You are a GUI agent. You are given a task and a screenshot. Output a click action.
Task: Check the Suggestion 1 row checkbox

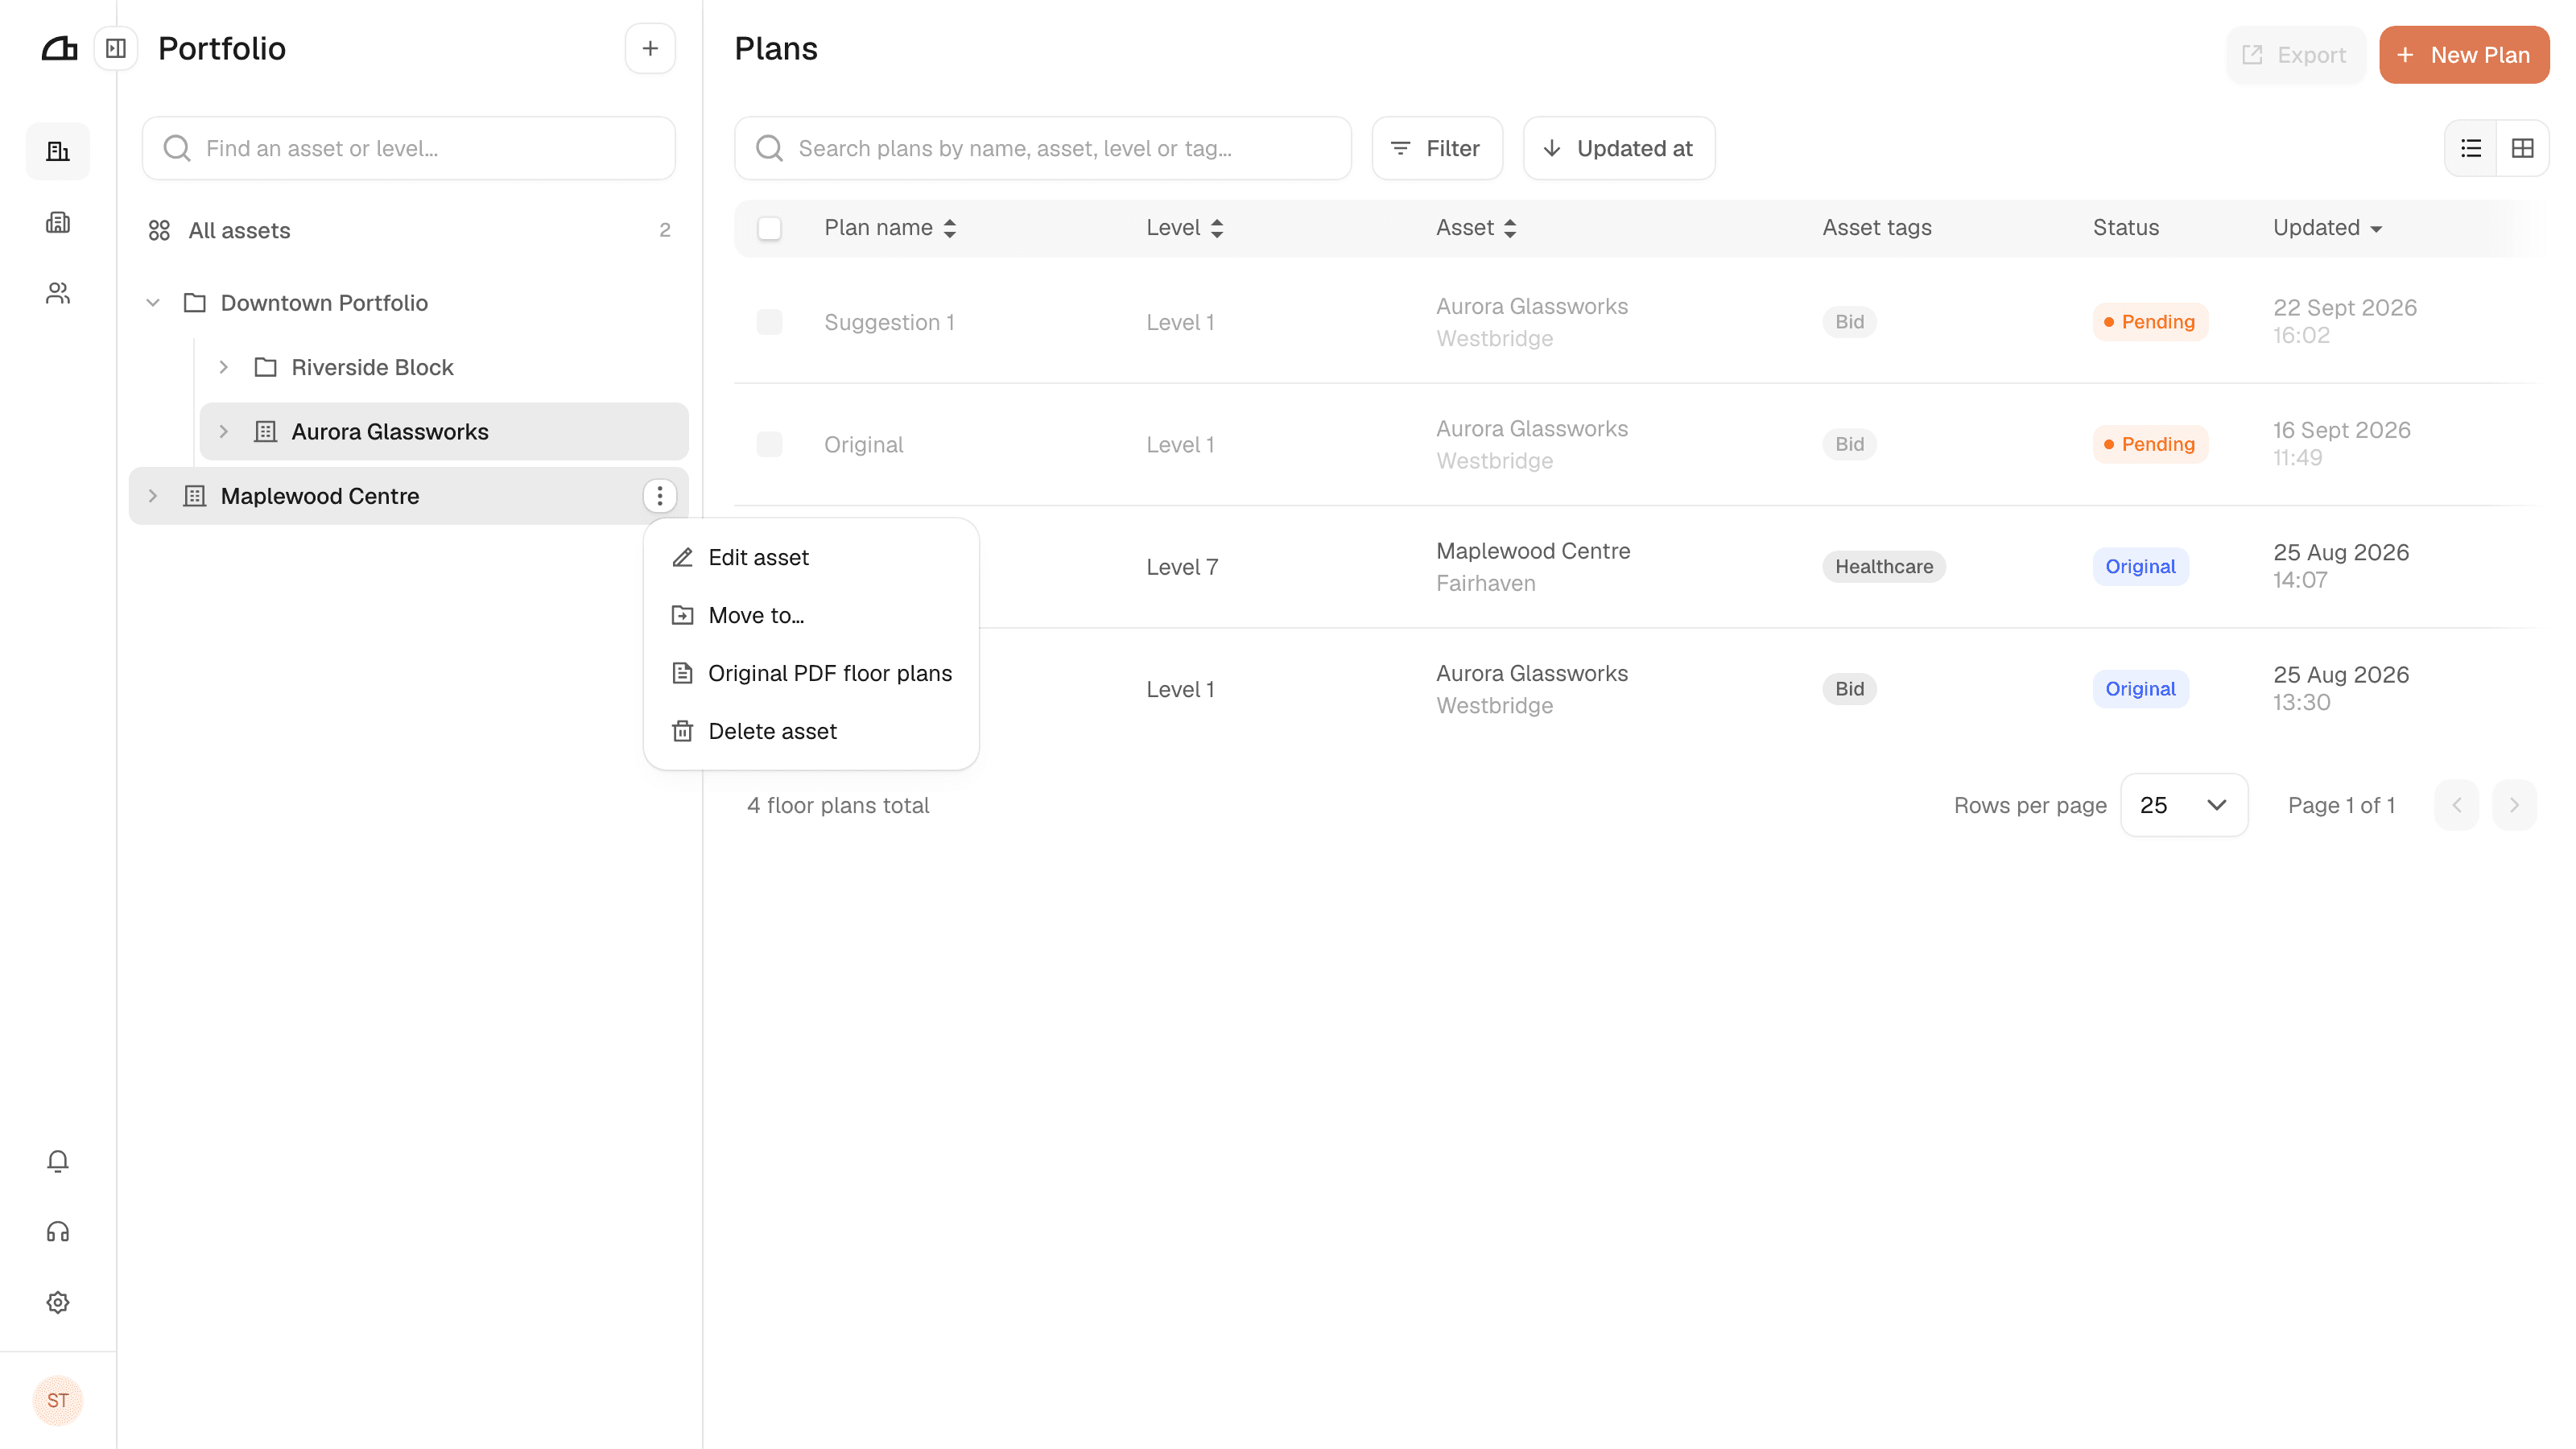[769, 322]
